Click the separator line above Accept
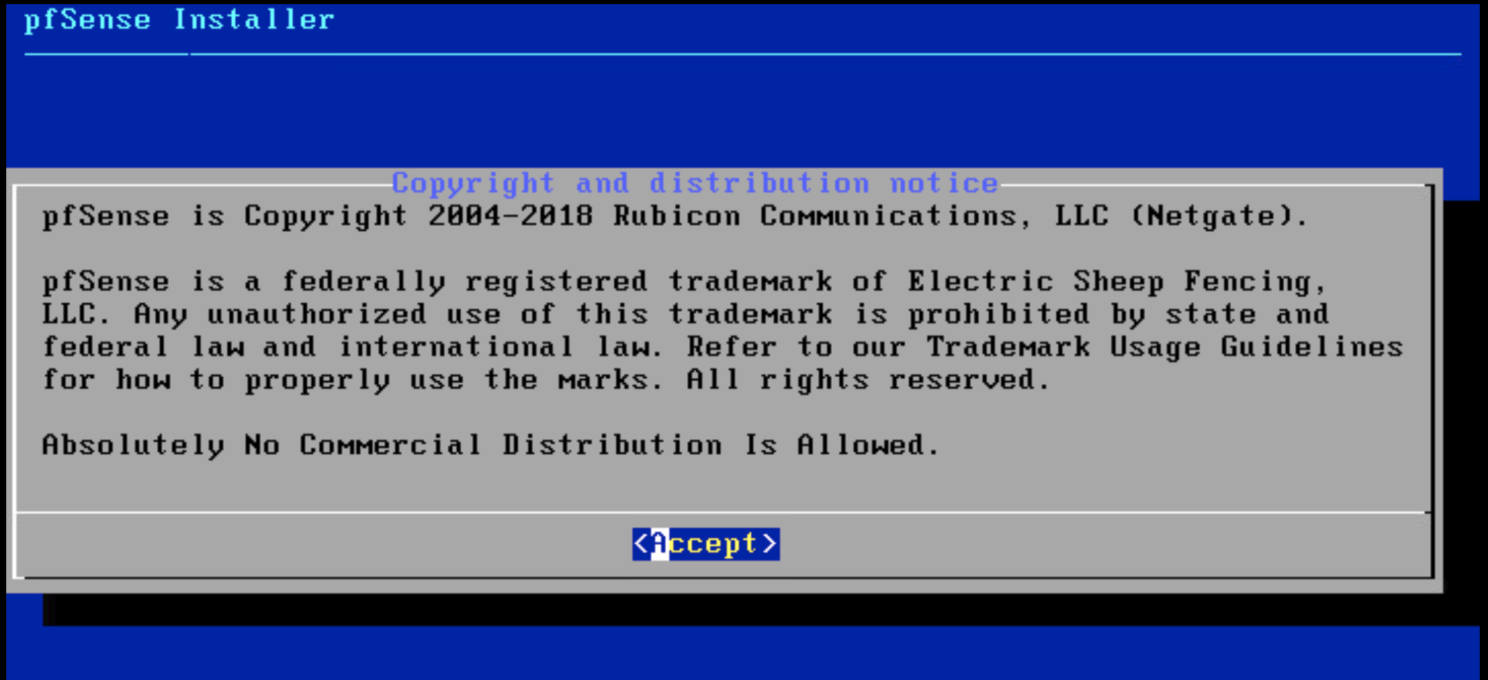Viewport: 1488px width, 680px height. tap(723, 512)
